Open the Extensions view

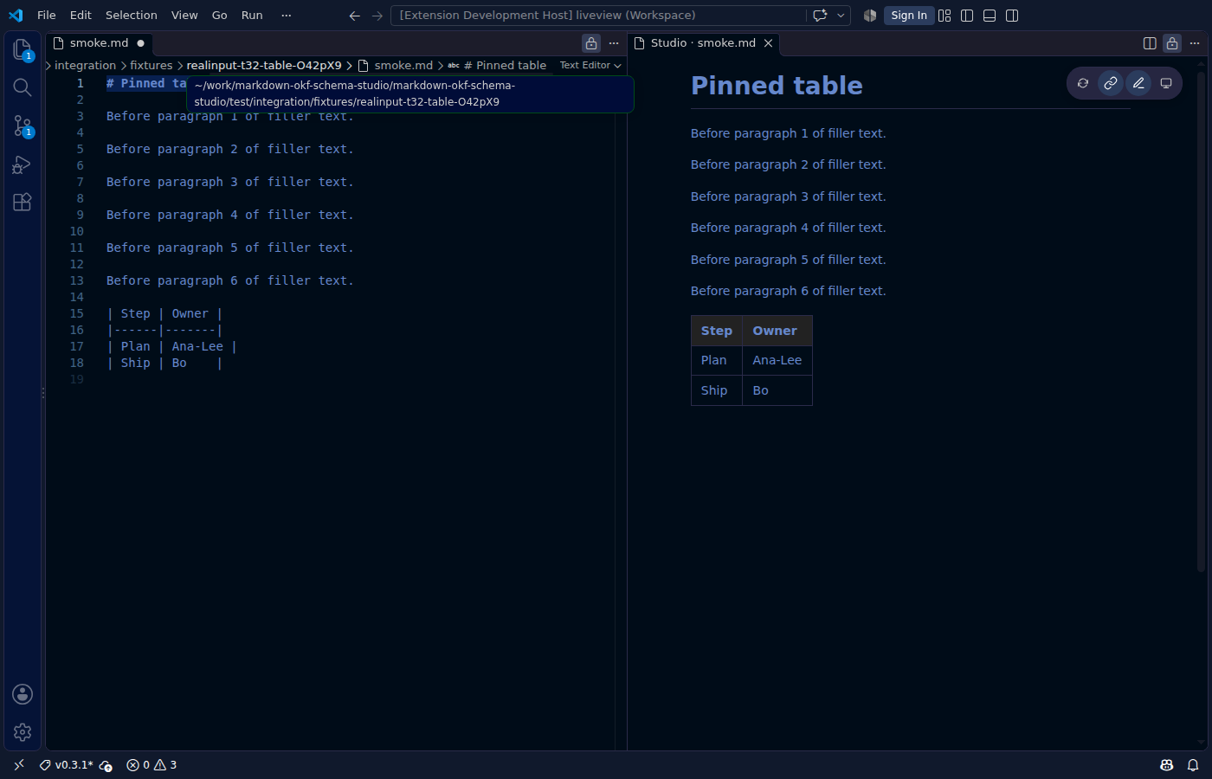click(23, 202)
